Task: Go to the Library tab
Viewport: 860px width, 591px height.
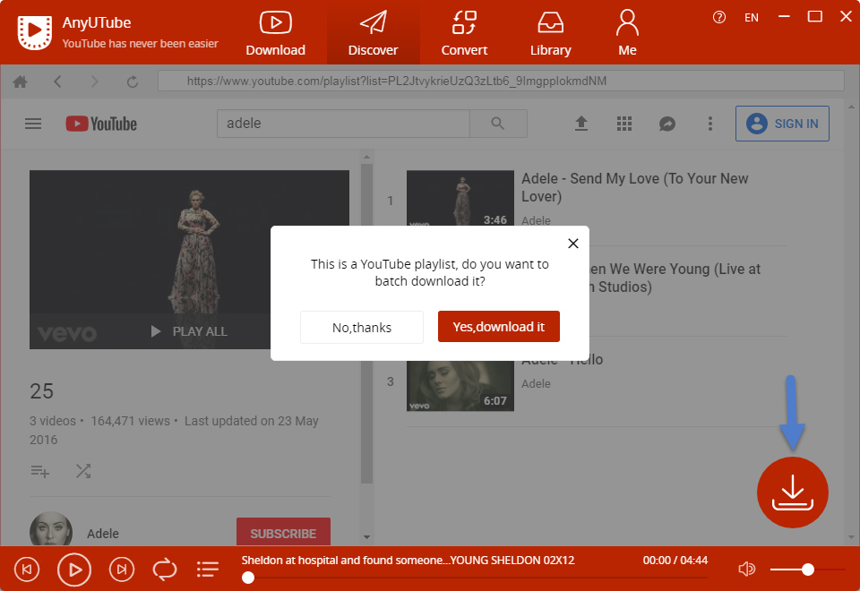Action: [x=550, y=33]
